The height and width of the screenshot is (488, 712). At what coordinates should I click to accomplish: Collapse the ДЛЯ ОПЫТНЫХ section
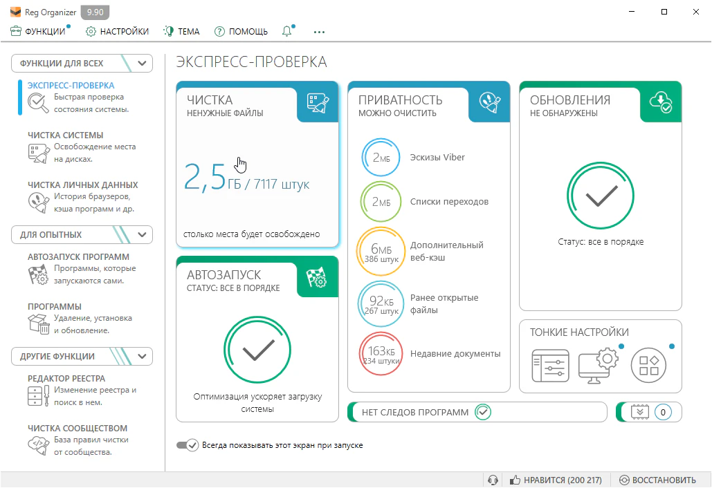(142, 235)
